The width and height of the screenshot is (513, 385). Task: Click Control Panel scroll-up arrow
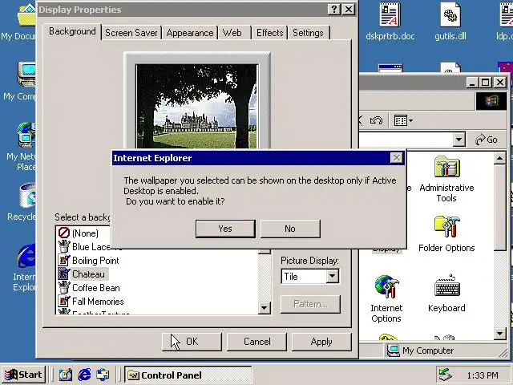tap(500, 159)
